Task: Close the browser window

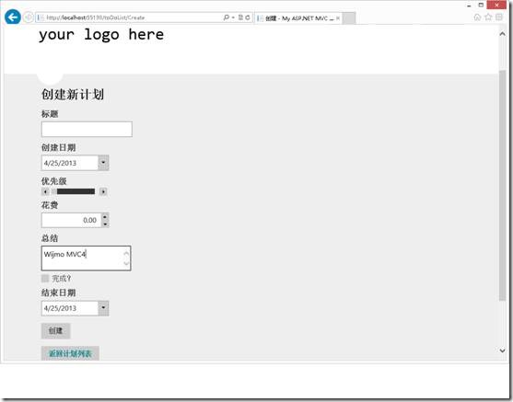Action: pos(496,5)
